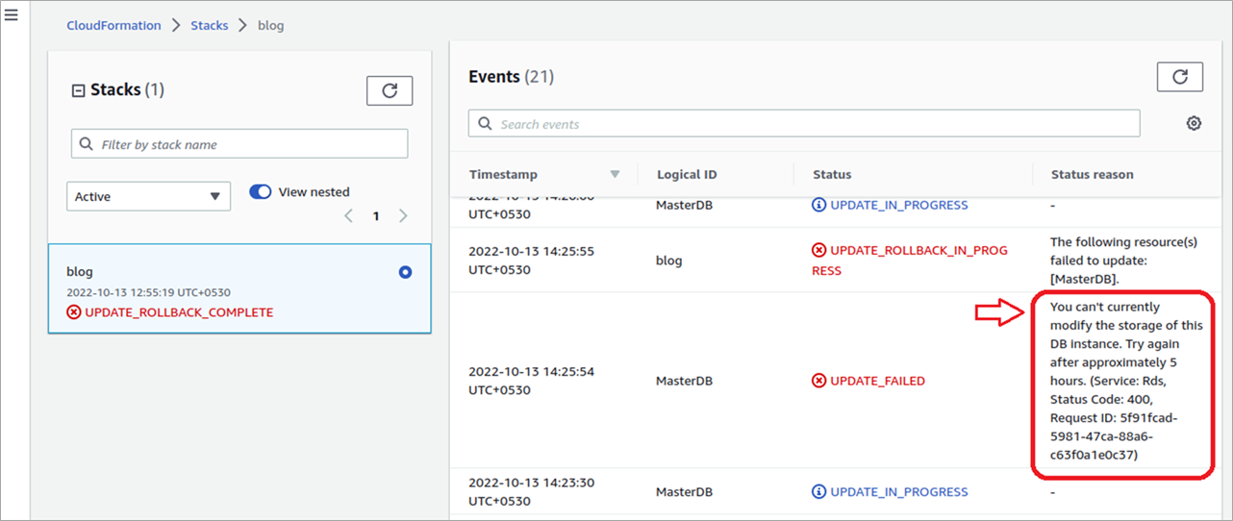Open the hamburger navigation menu
1233x521 pixels.
12,16
